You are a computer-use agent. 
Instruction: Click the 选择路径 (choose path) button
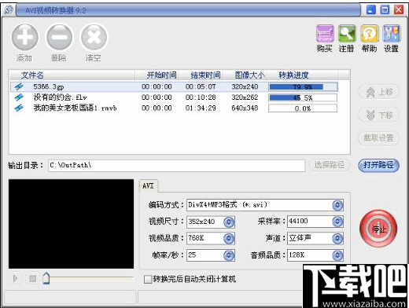tap(330, 165)
